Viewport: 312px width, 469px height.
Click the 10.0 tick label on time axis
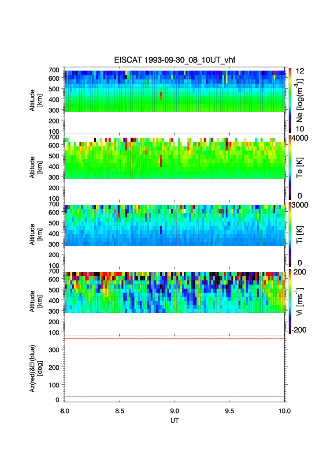284,411
